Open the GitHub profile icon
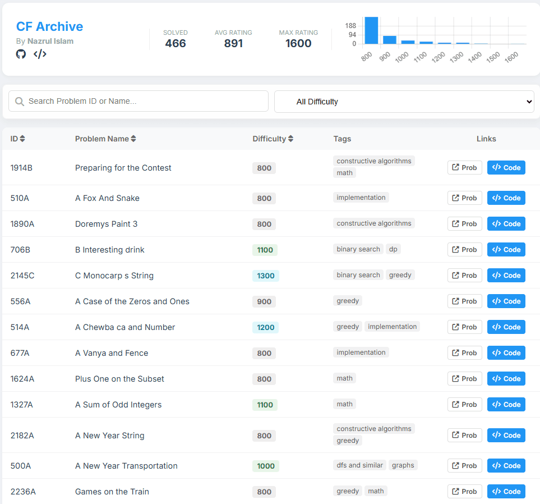This screenshot has height=504, width=540. pyautogui.click(x=21, y=54)
